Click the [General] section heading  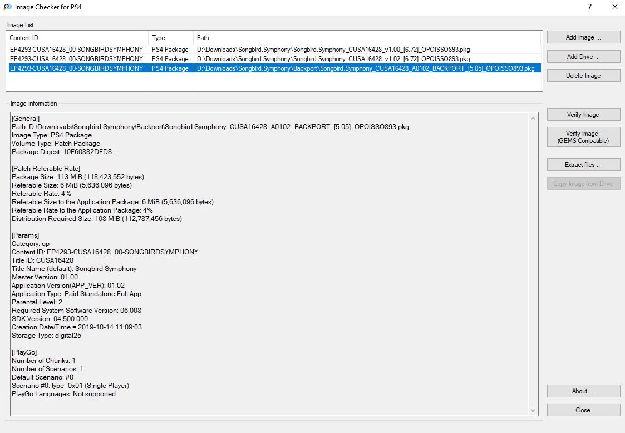[x=26, y=119]
